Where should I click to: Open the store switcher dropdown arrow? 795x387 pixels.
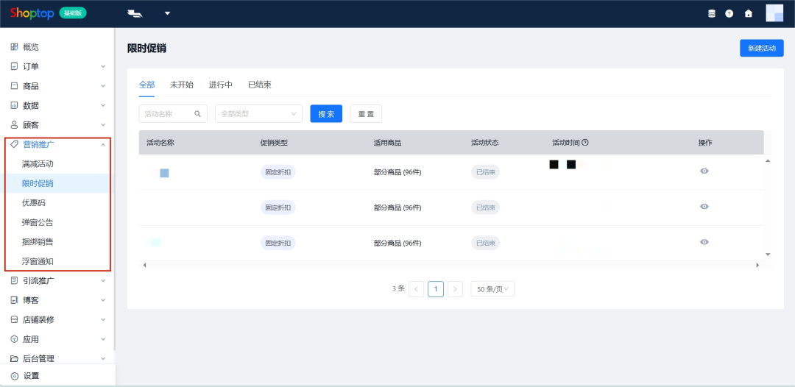click(x=167, y=14)
